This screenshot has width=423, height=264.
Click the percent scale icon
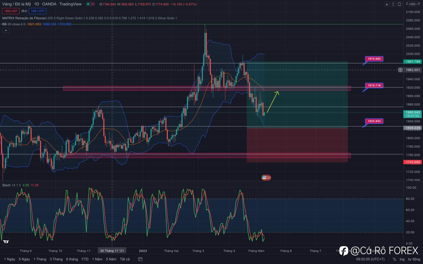(394, 259)
